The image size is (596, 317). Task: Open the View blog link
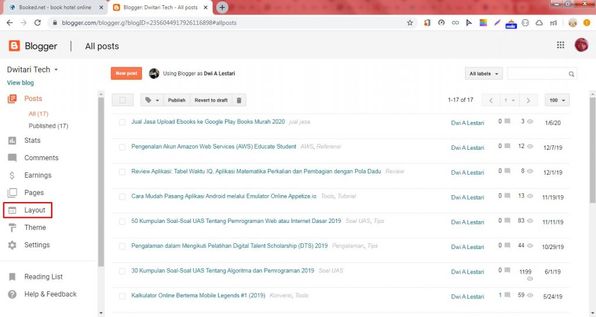[20, 82]
